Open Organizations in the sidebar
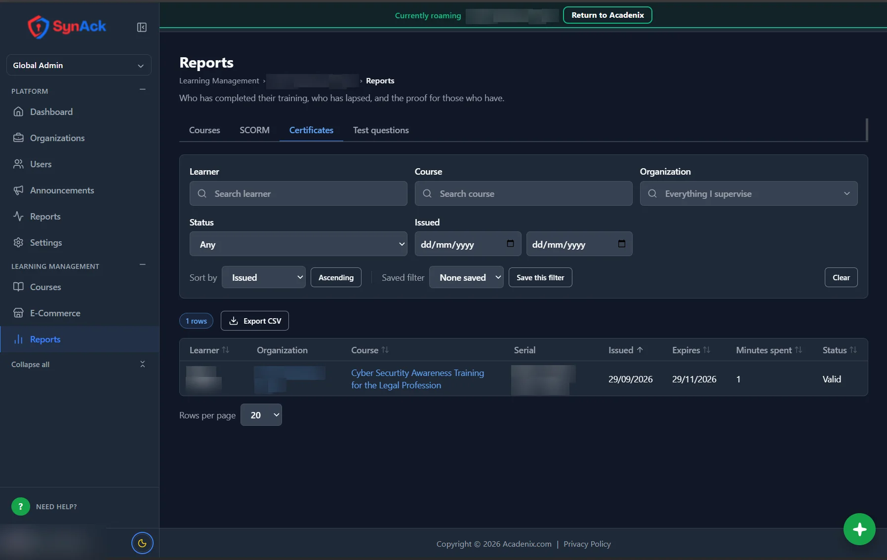Screen dimensions: 887x560 click(57, 138)
